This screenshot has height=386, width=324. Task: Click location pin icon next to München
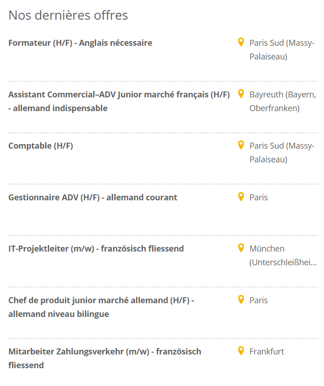point(241,248)
